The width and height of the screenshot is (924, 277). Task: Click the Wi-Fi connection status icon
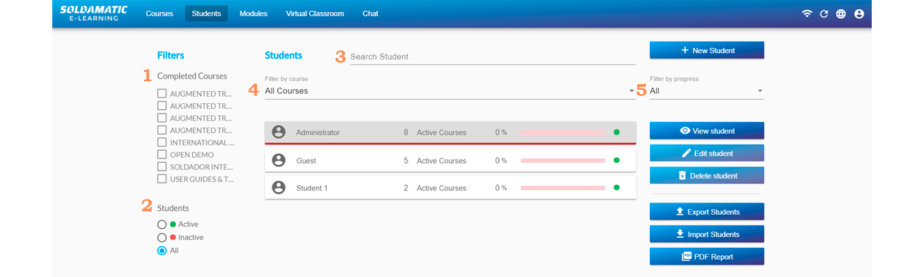point(807,14)
